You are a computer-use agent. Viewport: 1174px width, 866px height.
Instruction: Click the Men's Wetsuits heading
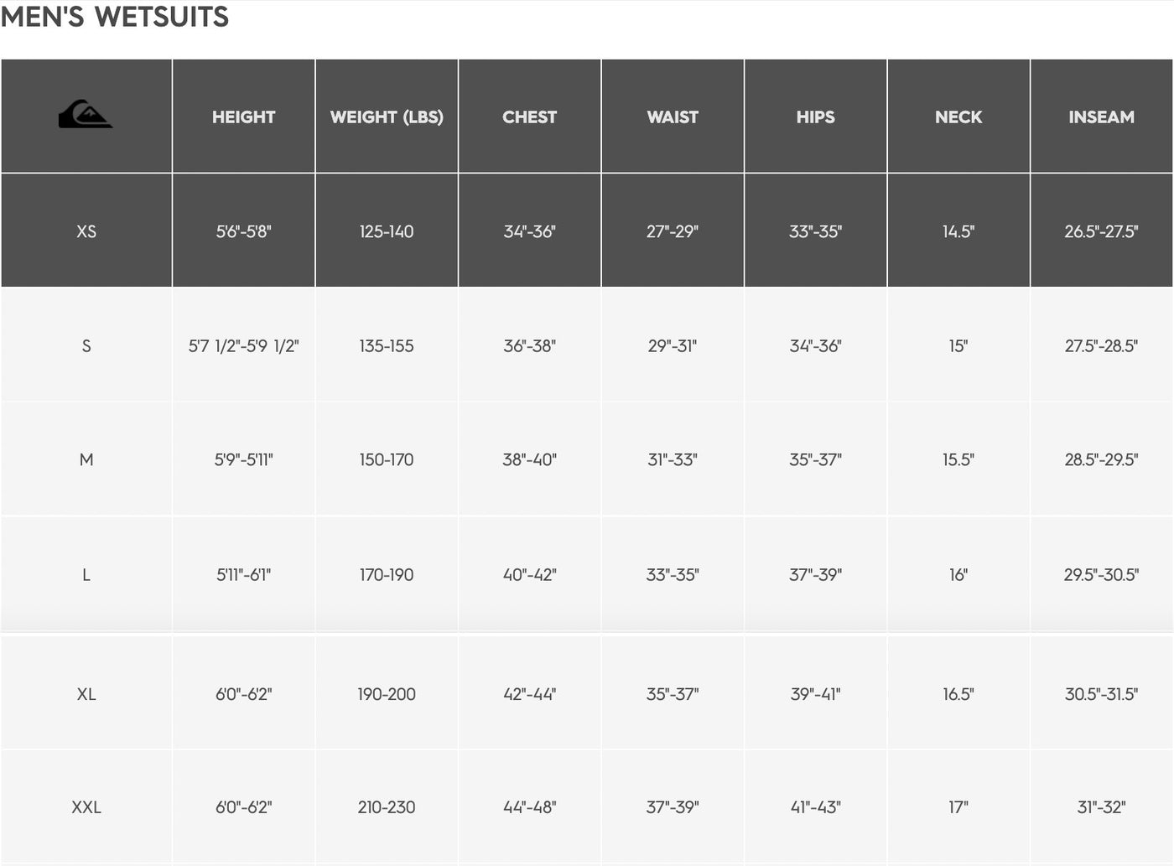[115, 17]
